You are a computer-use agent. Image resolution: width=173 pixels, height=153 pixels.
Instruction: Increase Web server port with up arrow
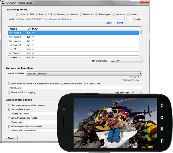point(140,92)
